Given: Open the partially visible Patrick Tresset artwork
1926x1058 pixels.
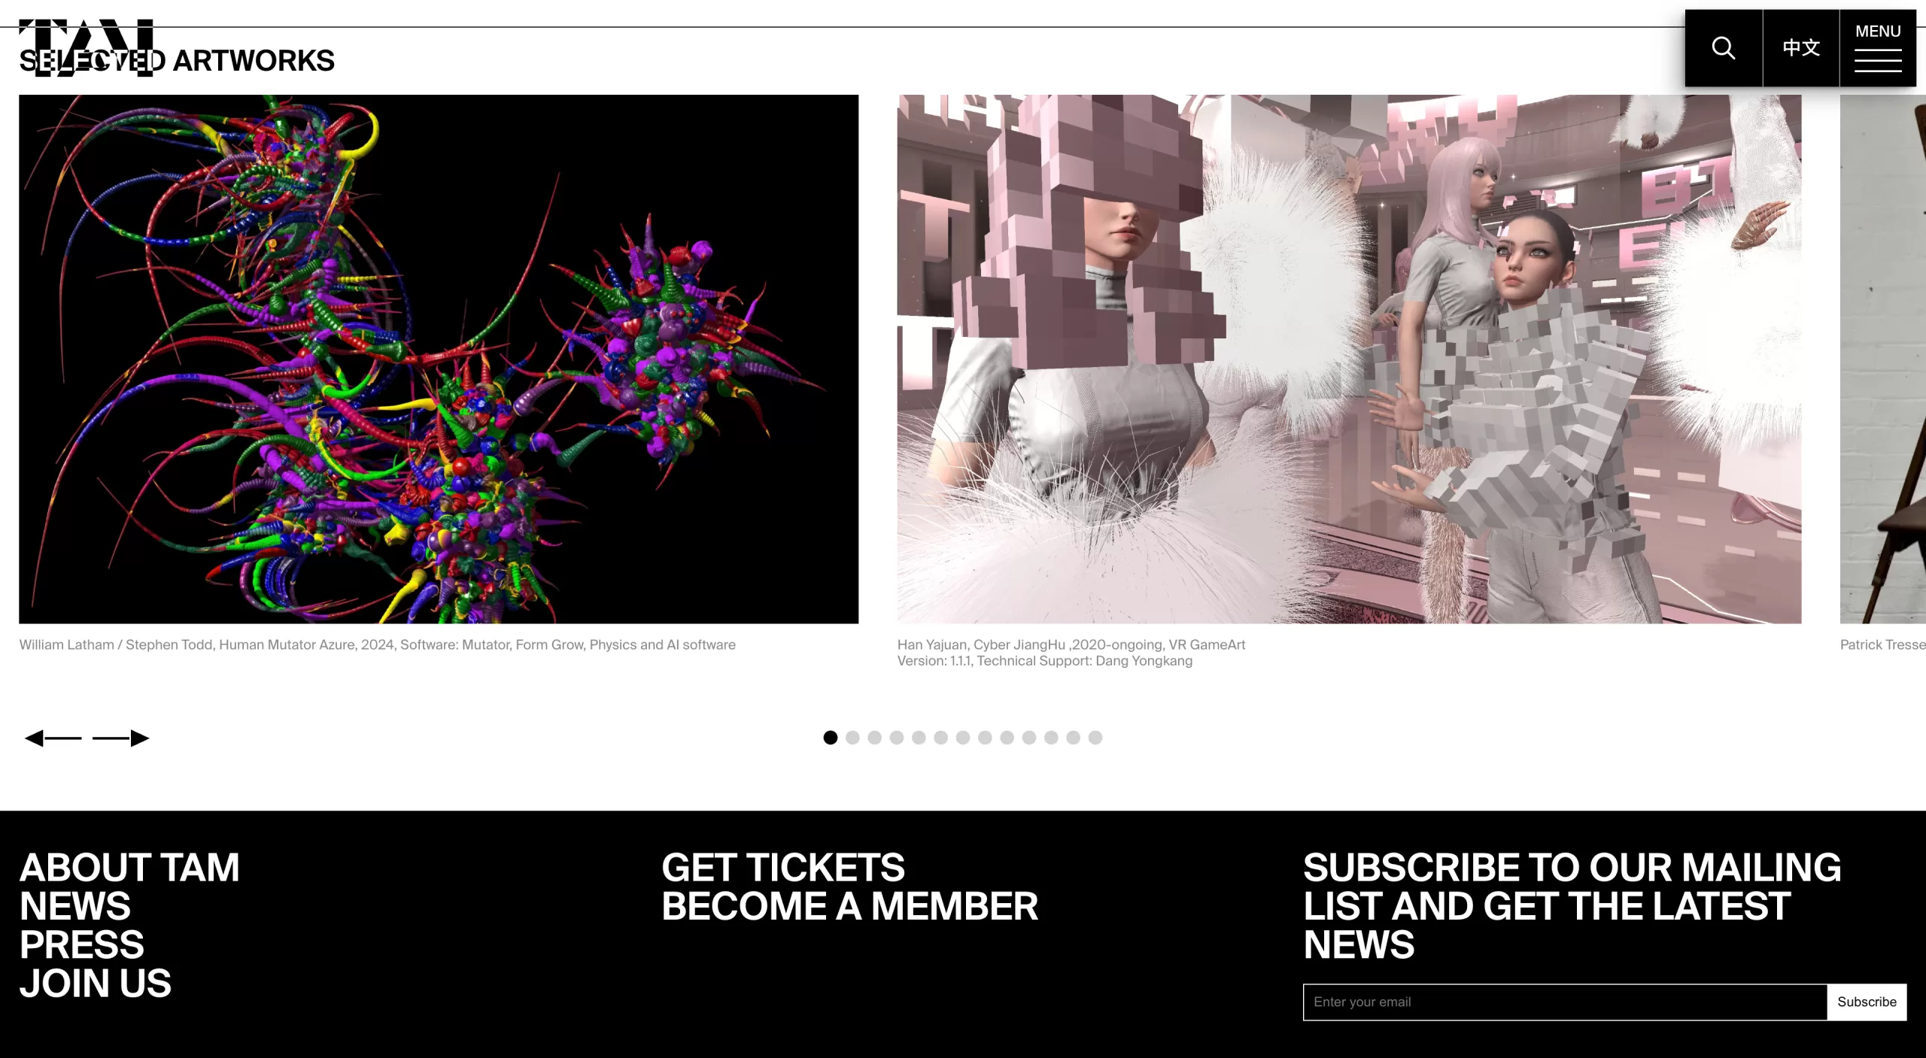Looking at the screenshot, I should (x=1883, y=359).
